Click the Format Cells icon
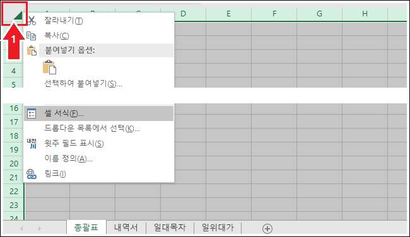 click(32, 113)
